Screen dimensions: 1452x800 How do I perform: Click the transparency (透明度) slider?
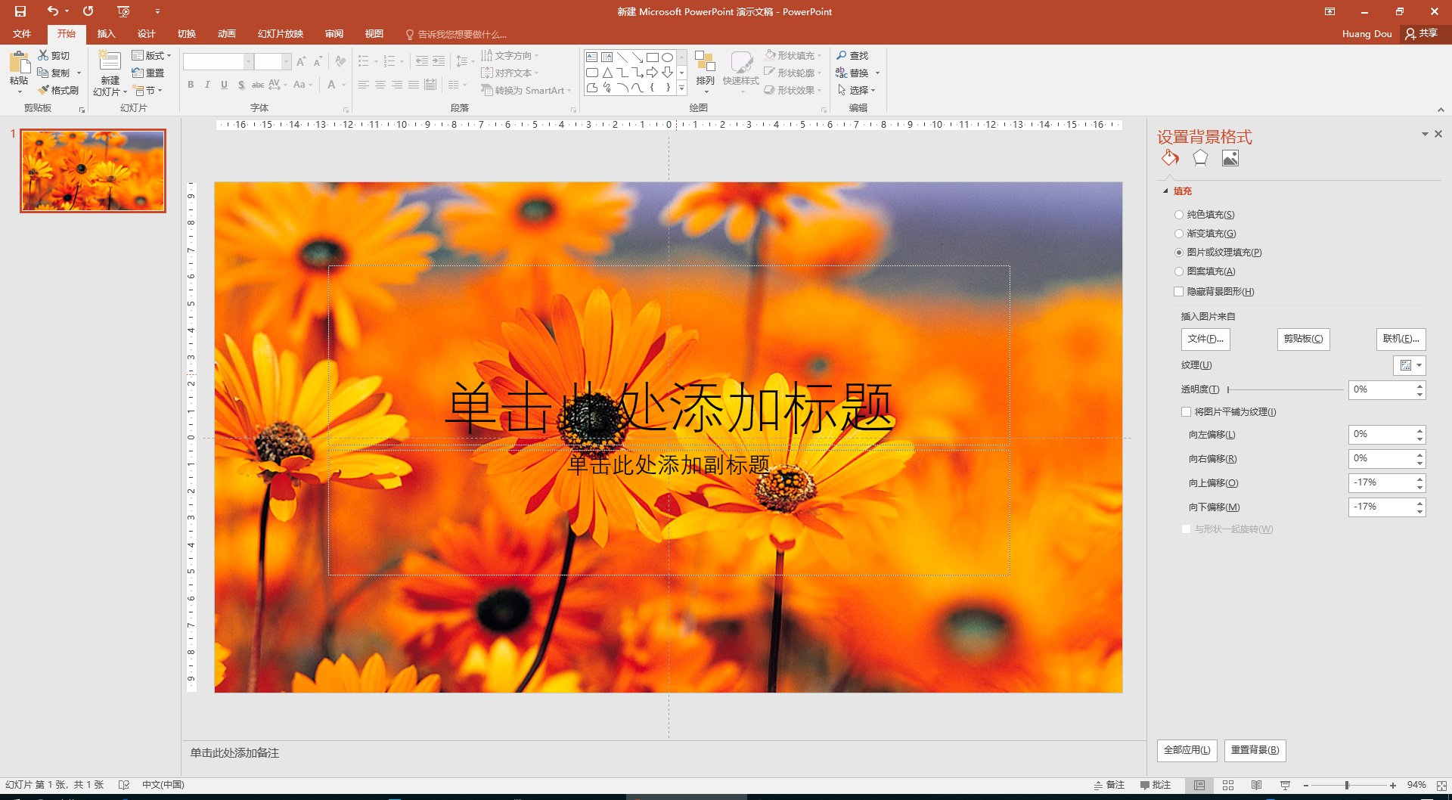(1286, 389)
